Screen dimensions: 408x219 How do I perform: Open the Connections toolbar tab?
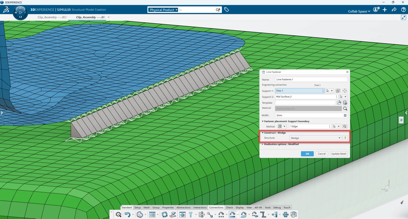pyautogui.click(x=216, y=208)
